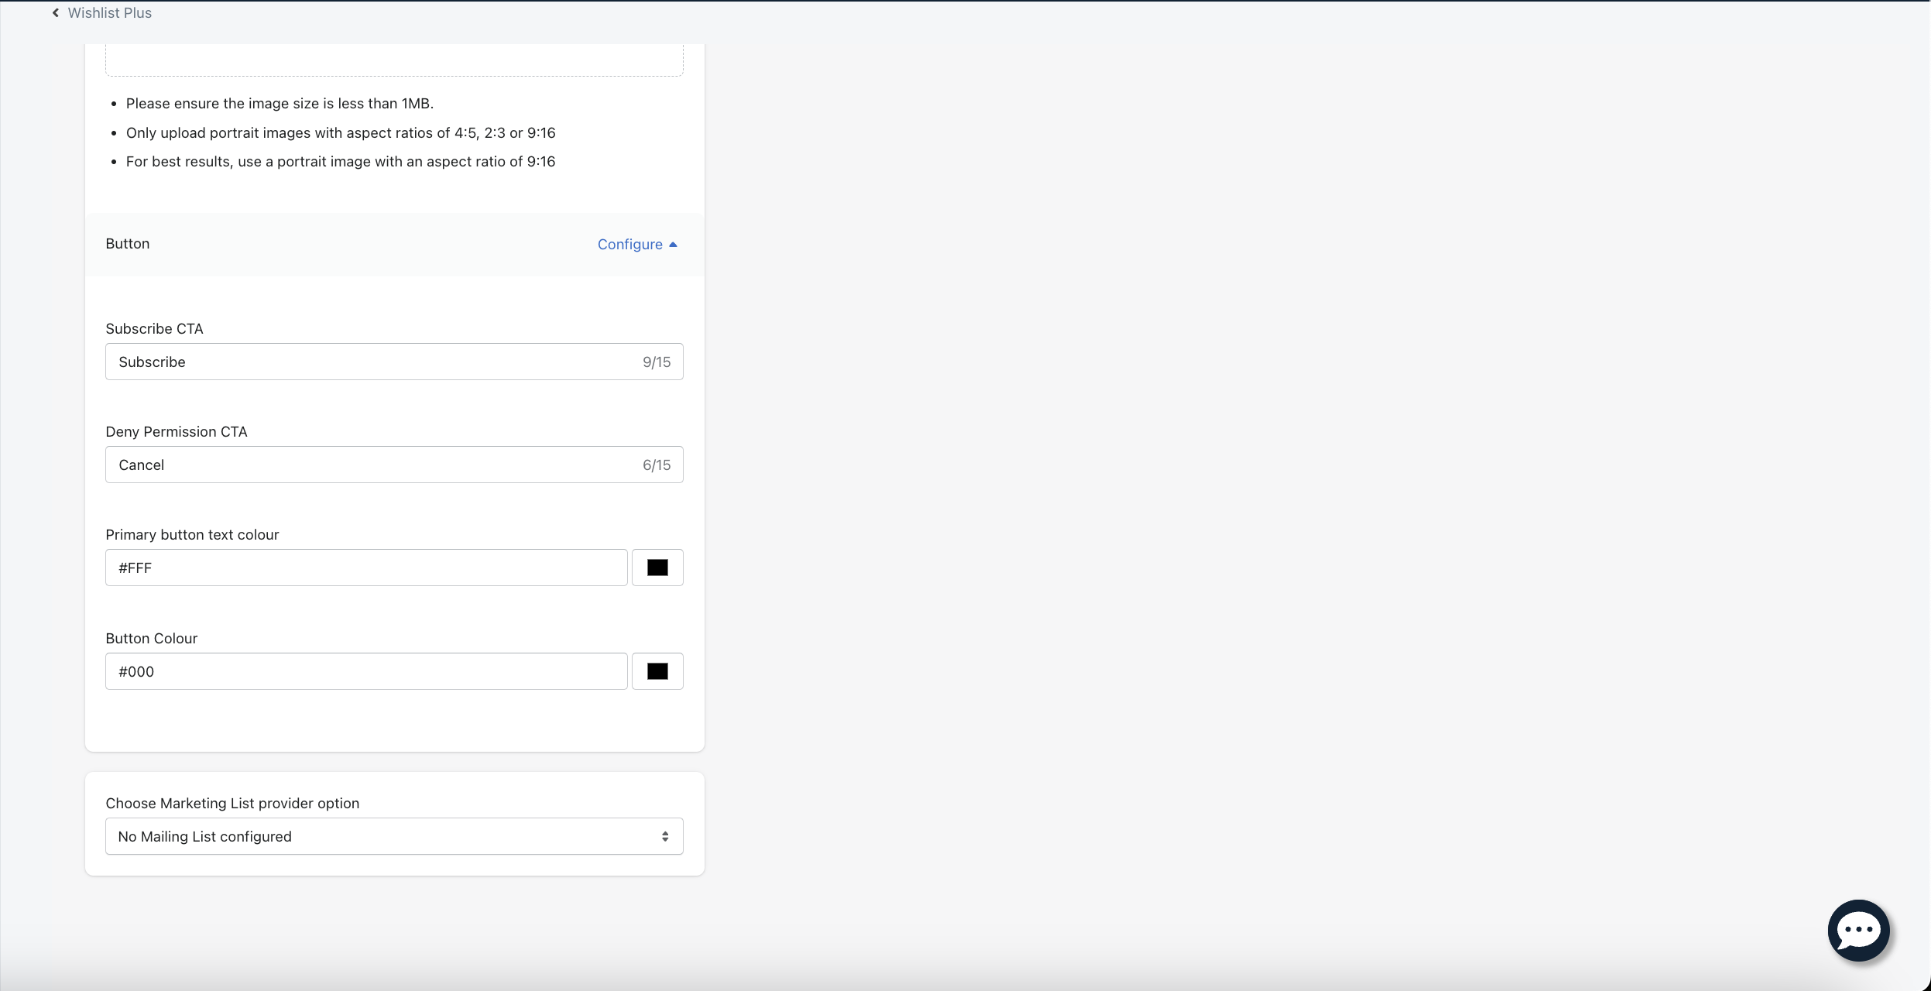
Task: Click the Primary button text colour hex field
Action: point(365,568)
